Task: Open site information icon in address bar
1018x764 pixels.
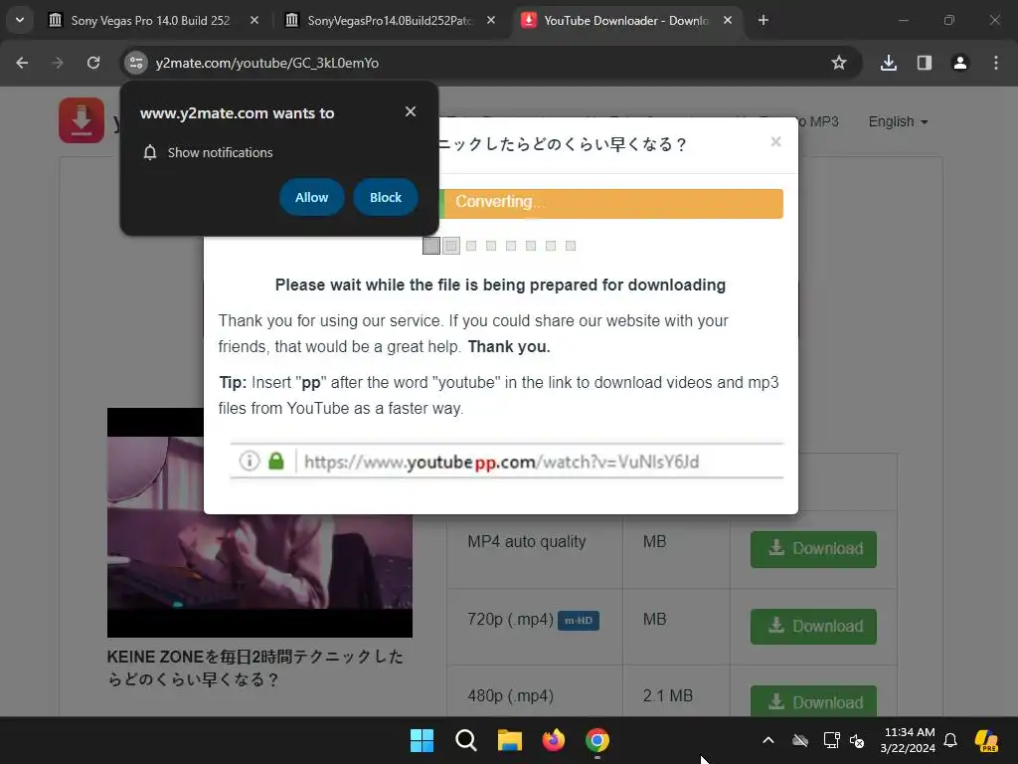Action: click(x=135, y=63)
